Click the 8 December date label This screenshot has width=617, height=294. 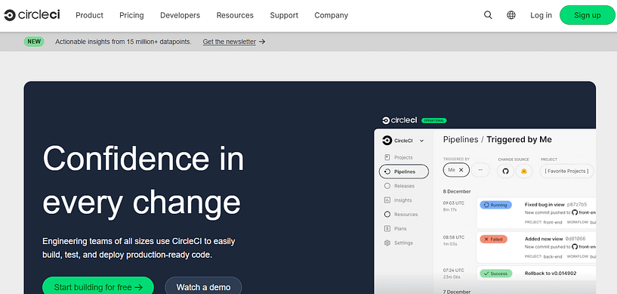click(457, 191)
